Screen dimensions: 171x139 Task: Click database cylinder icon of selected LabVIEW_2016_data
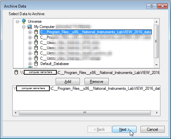tap(36, 32)
